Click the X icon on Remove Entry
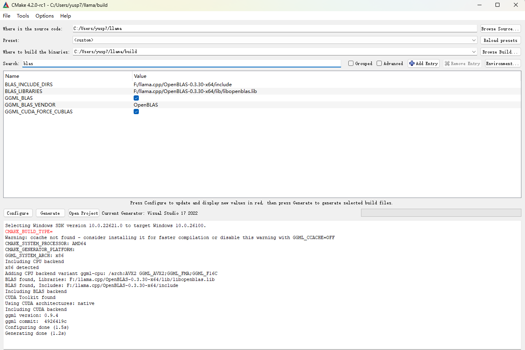525x350 pixels. 447,63
